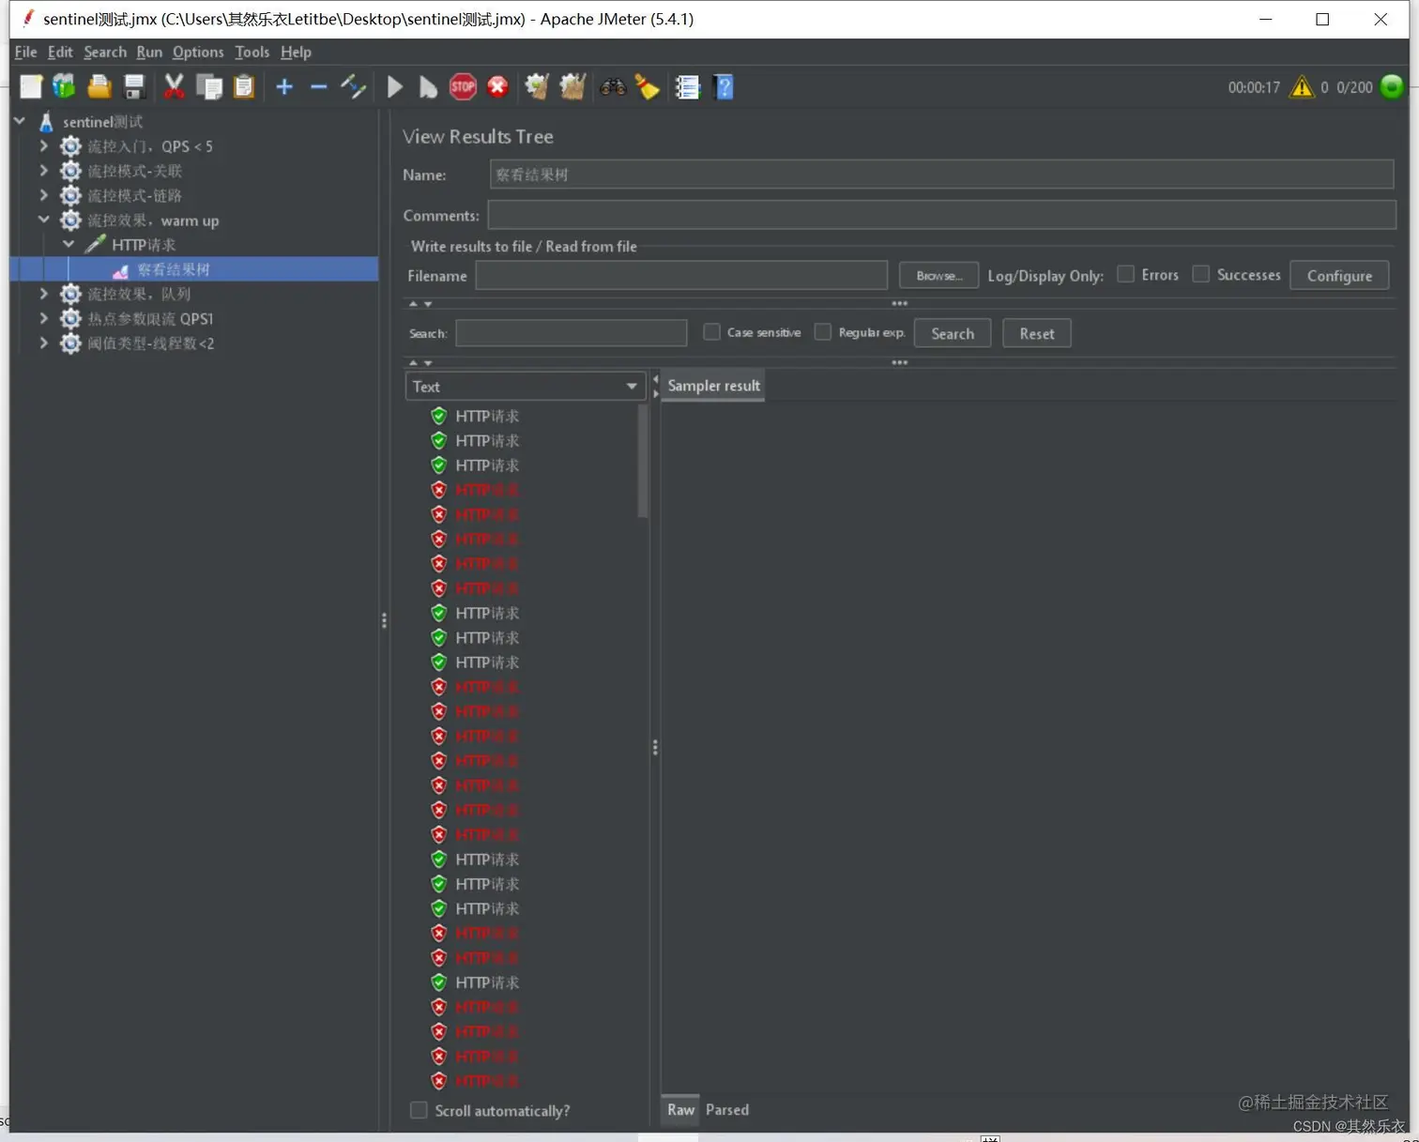This screenshot has height=1142, width=1419.
Task: Toggle the Scroll automatically checkbox
Action: (419, 1110)
